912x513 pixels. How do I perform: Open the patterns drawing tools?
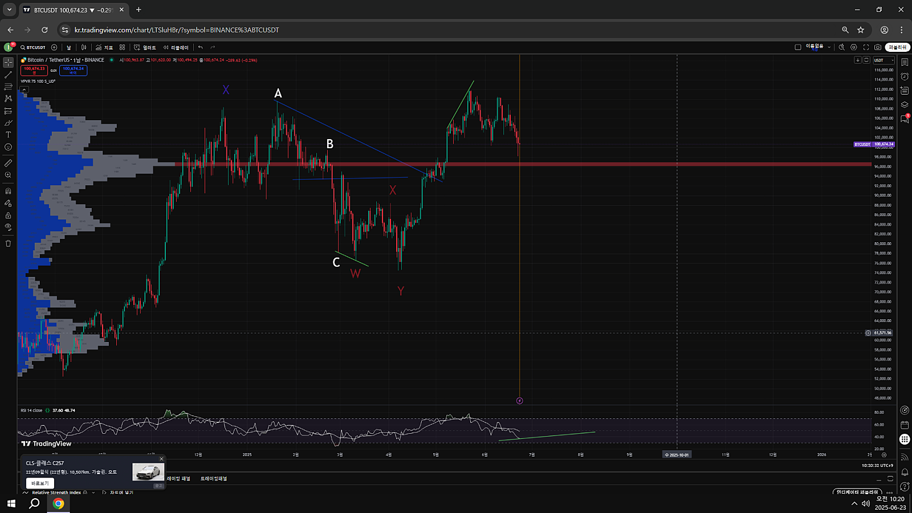[x=8, y=99]
